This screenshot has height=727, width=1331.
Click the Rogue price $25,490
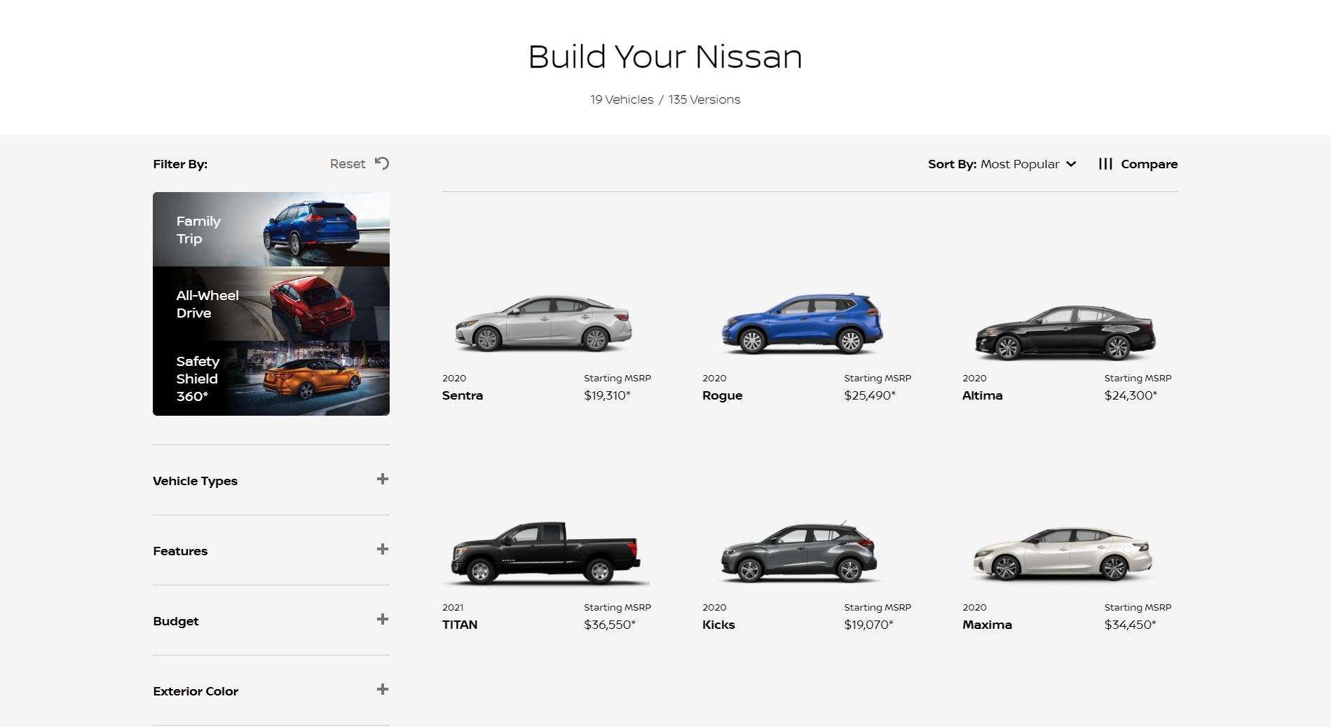870,395
